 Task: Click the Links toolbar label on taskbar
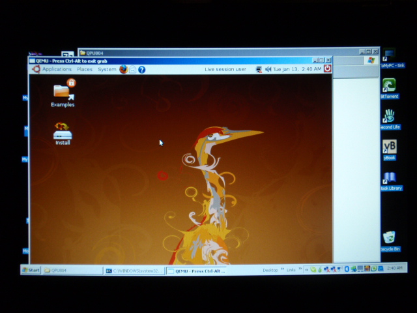coord(291,270)
